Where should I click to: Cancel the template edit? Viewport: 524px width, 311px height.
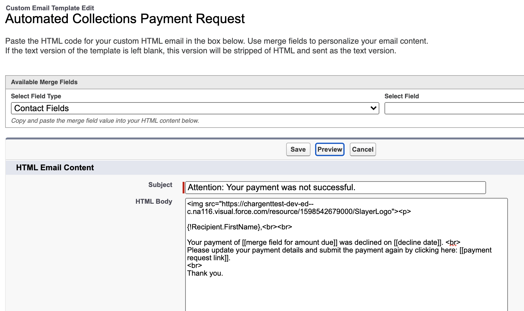[363, 149]
